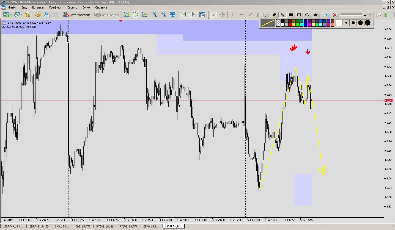
Task: Expand the new chart dropdown arrow
Action: click(11, 15)
